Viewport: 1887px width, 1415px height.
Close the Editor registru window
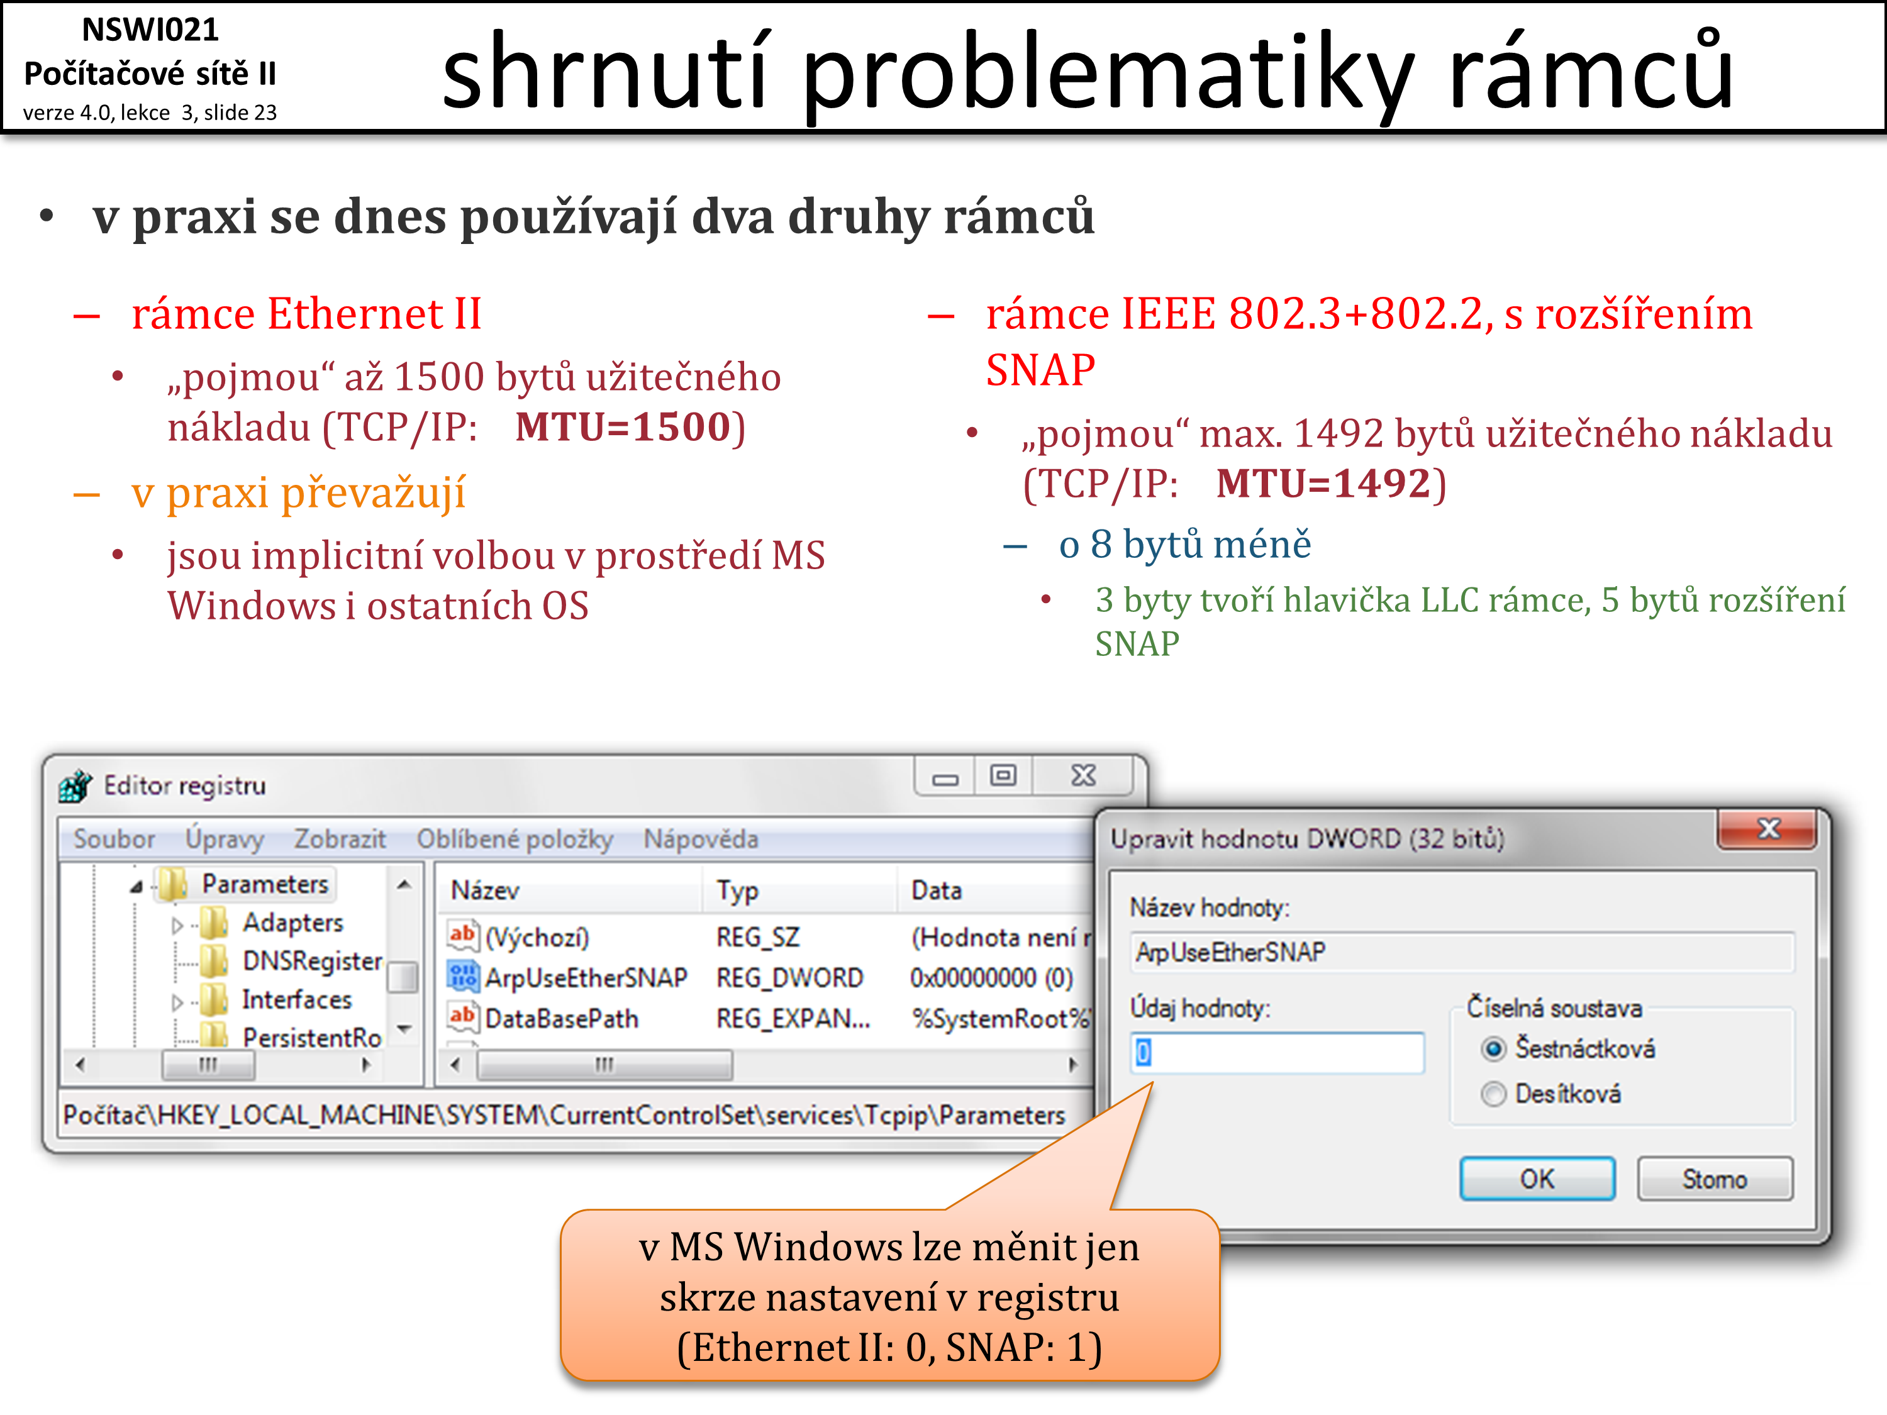click(1083, 775)
